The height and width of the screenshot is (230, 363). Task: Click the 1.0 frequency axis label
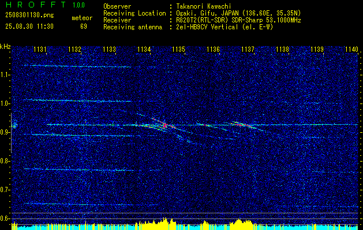pos(5,103)
